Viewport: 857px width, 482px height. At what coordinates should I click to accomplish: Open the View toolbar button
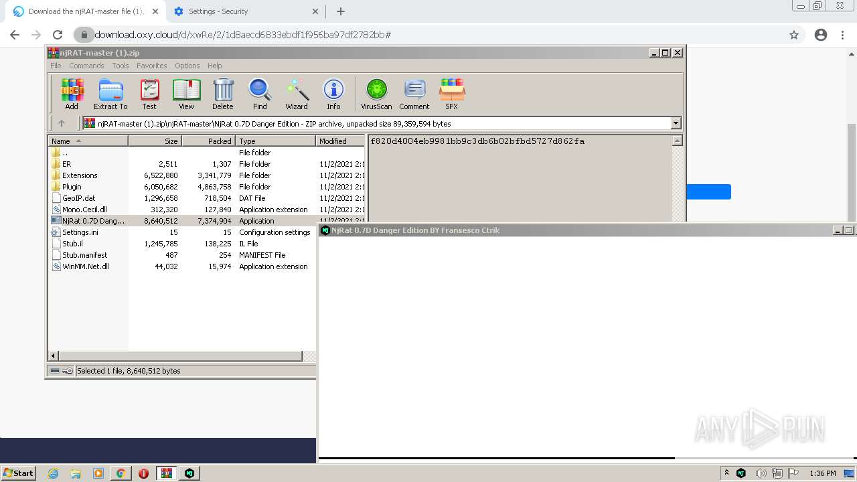click(x=186, y=94)
